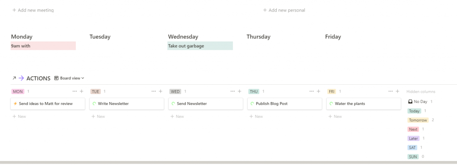Open the three-dot menu for THU column
Viewport: 457px width, 165px height.
pyautogui.click(x=312, y=91)
